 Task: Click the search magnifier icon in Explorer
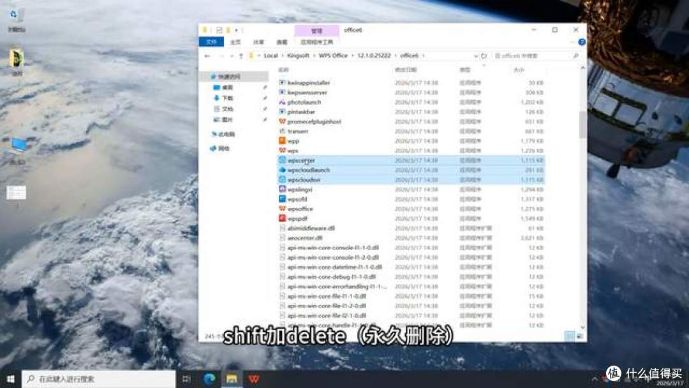tap(575, 56)
